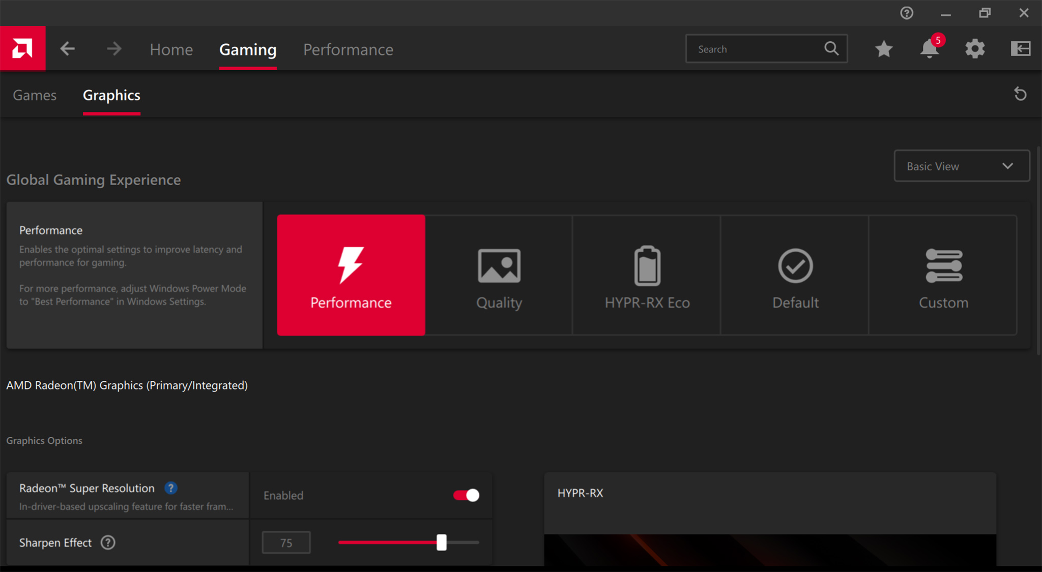Open the help question mark in the title bar
The image size is (1042, 572).
pos(907,13)
